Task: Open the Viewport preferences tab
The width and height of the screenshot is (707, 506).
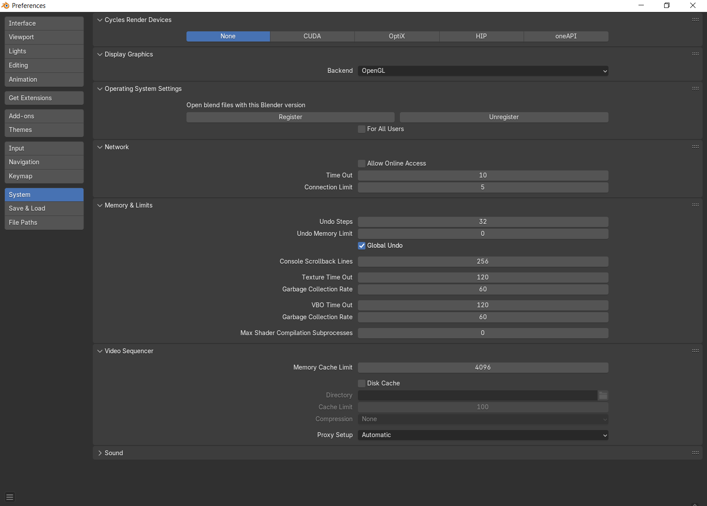Action: [44, 37]
